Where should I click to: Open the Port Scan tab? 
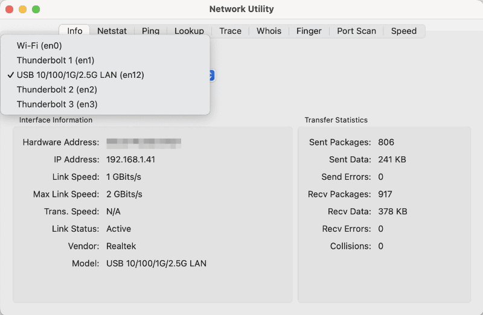tap(356, 31)
